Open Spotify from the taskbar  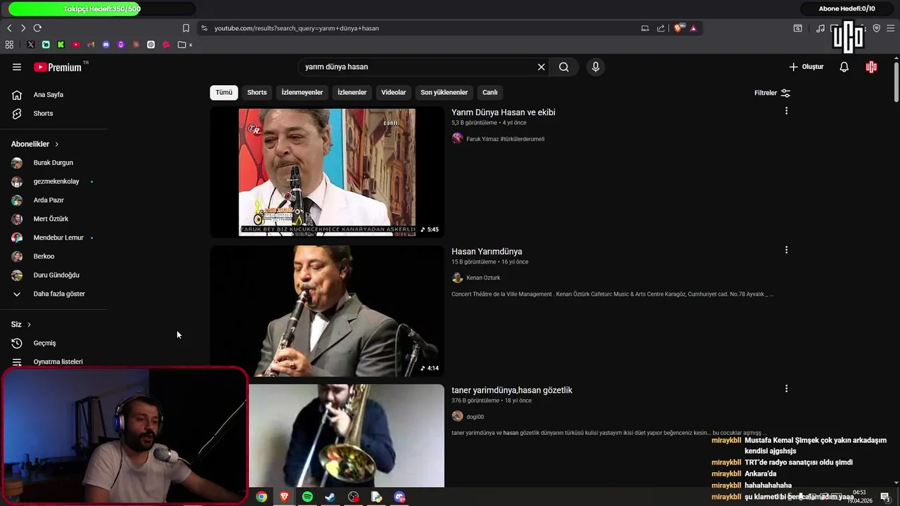coord(307,497)
